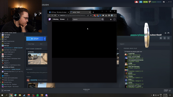The height and width of the screenshot is (97, 173).
Task: Open the Chrome profile avatar
Action: pos(112,15)
